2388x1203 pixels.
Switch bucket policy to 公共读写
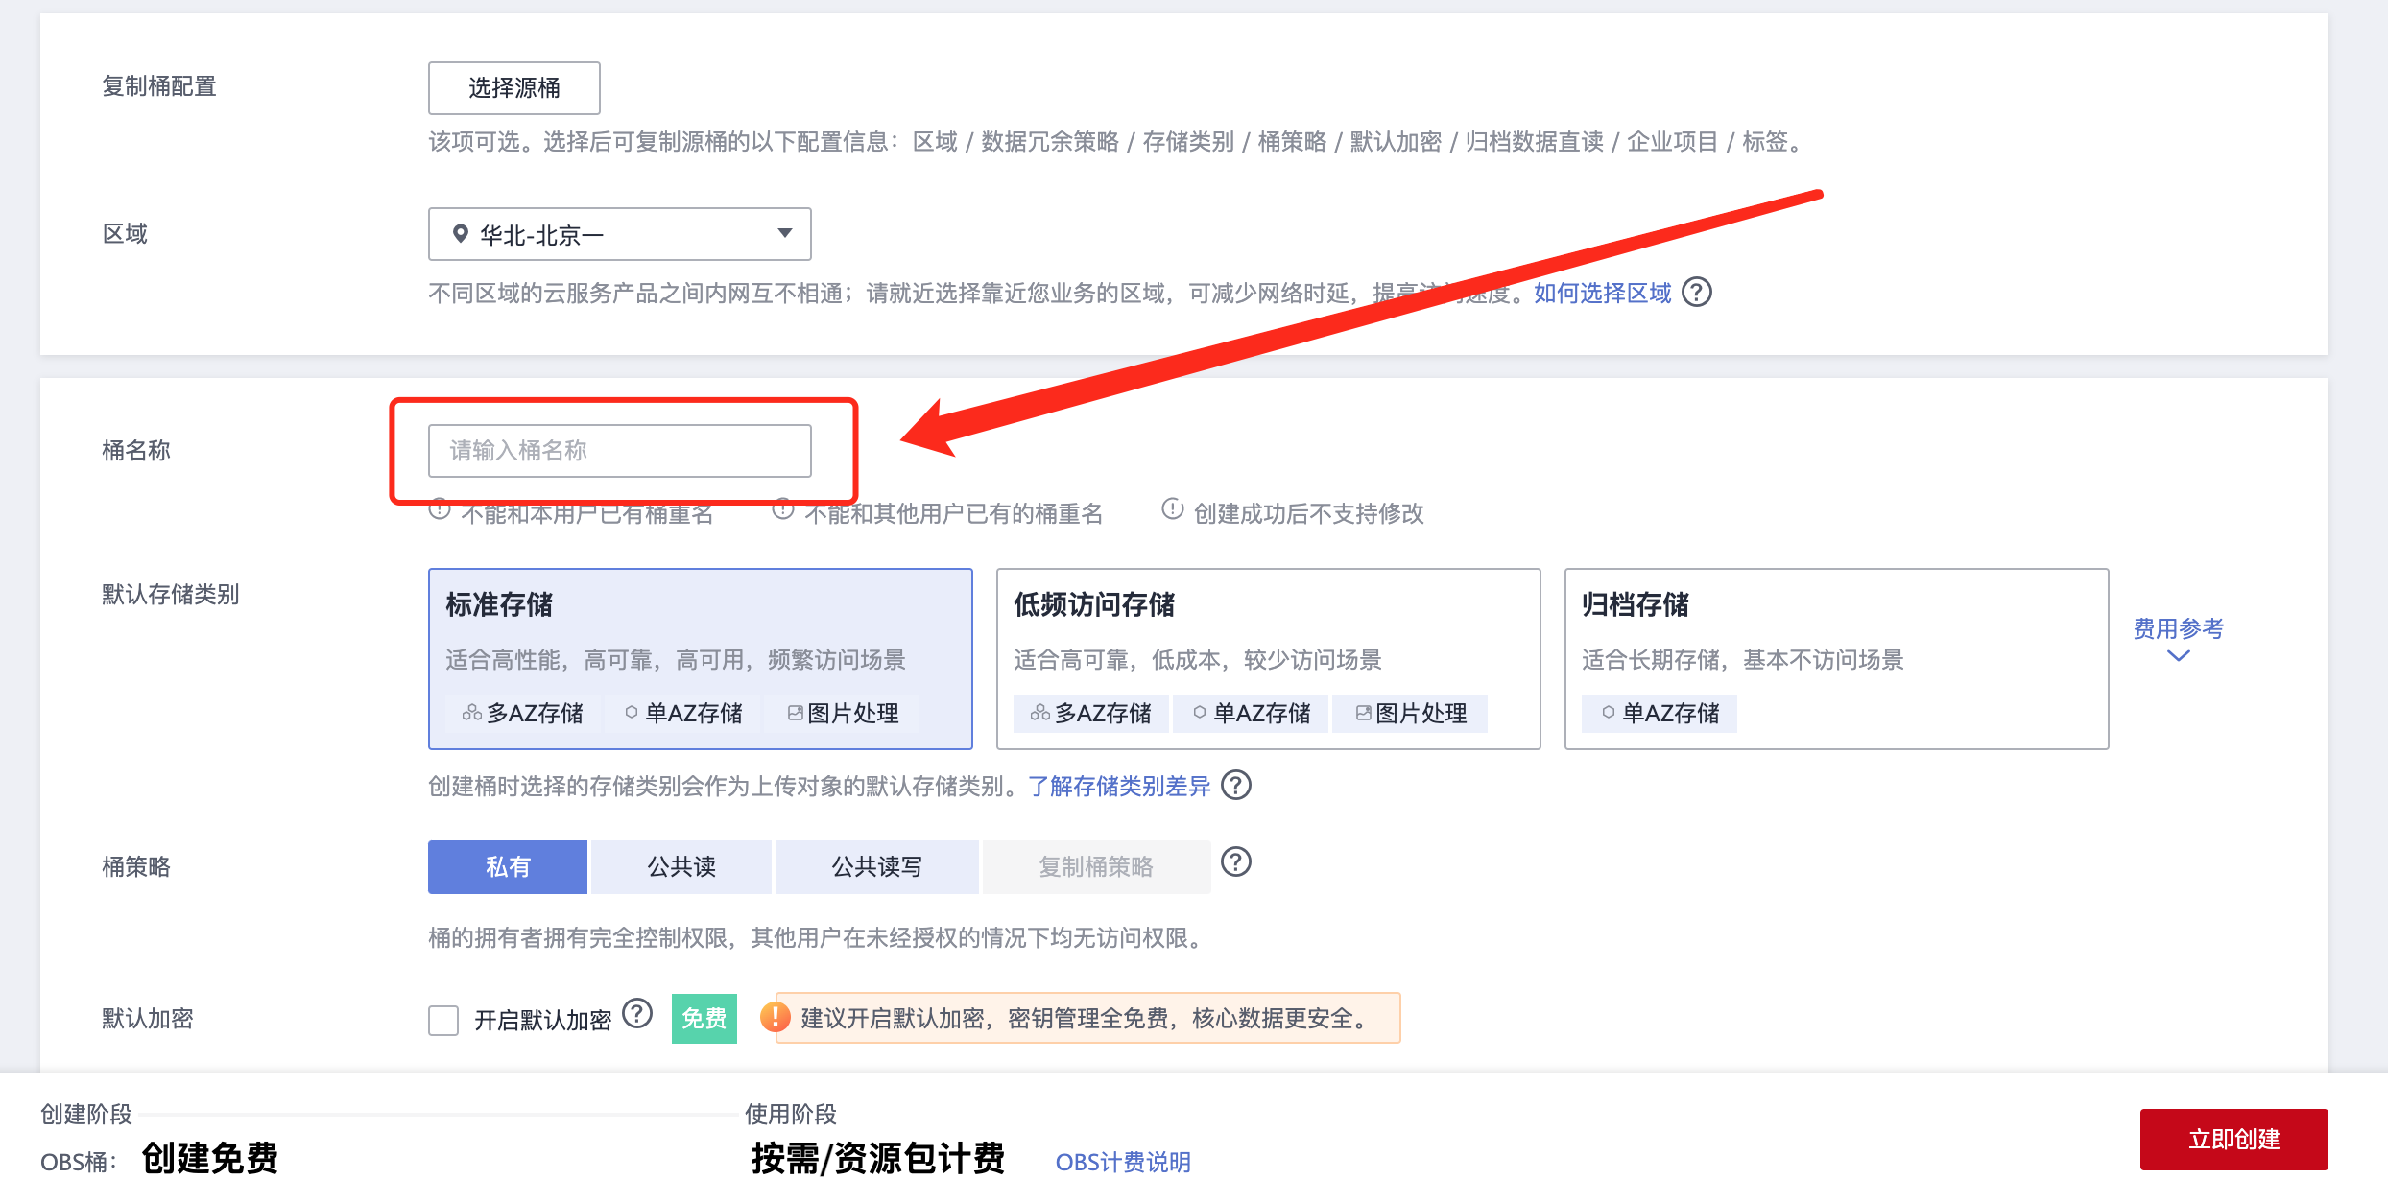876,867
